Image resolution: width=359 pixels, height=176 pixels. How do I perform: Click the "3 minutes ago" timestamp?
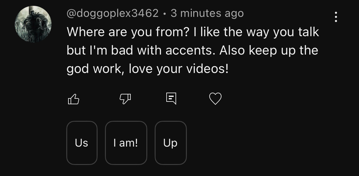(x=207, y=13)
